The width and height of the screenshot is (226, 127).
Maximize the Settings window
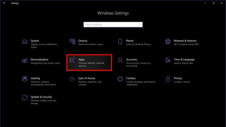tap(214, 3)
